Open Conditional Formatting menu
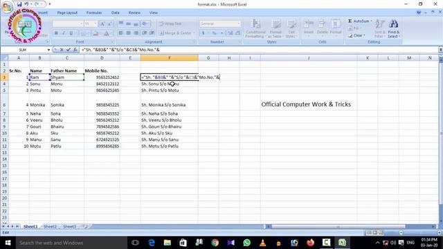 [255, 28]
